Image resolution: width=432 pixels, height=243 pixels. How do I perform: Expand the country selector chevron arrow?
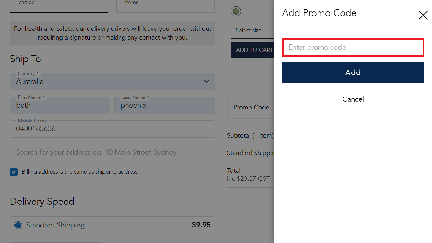pyautogui.click(x=207, y=82)
